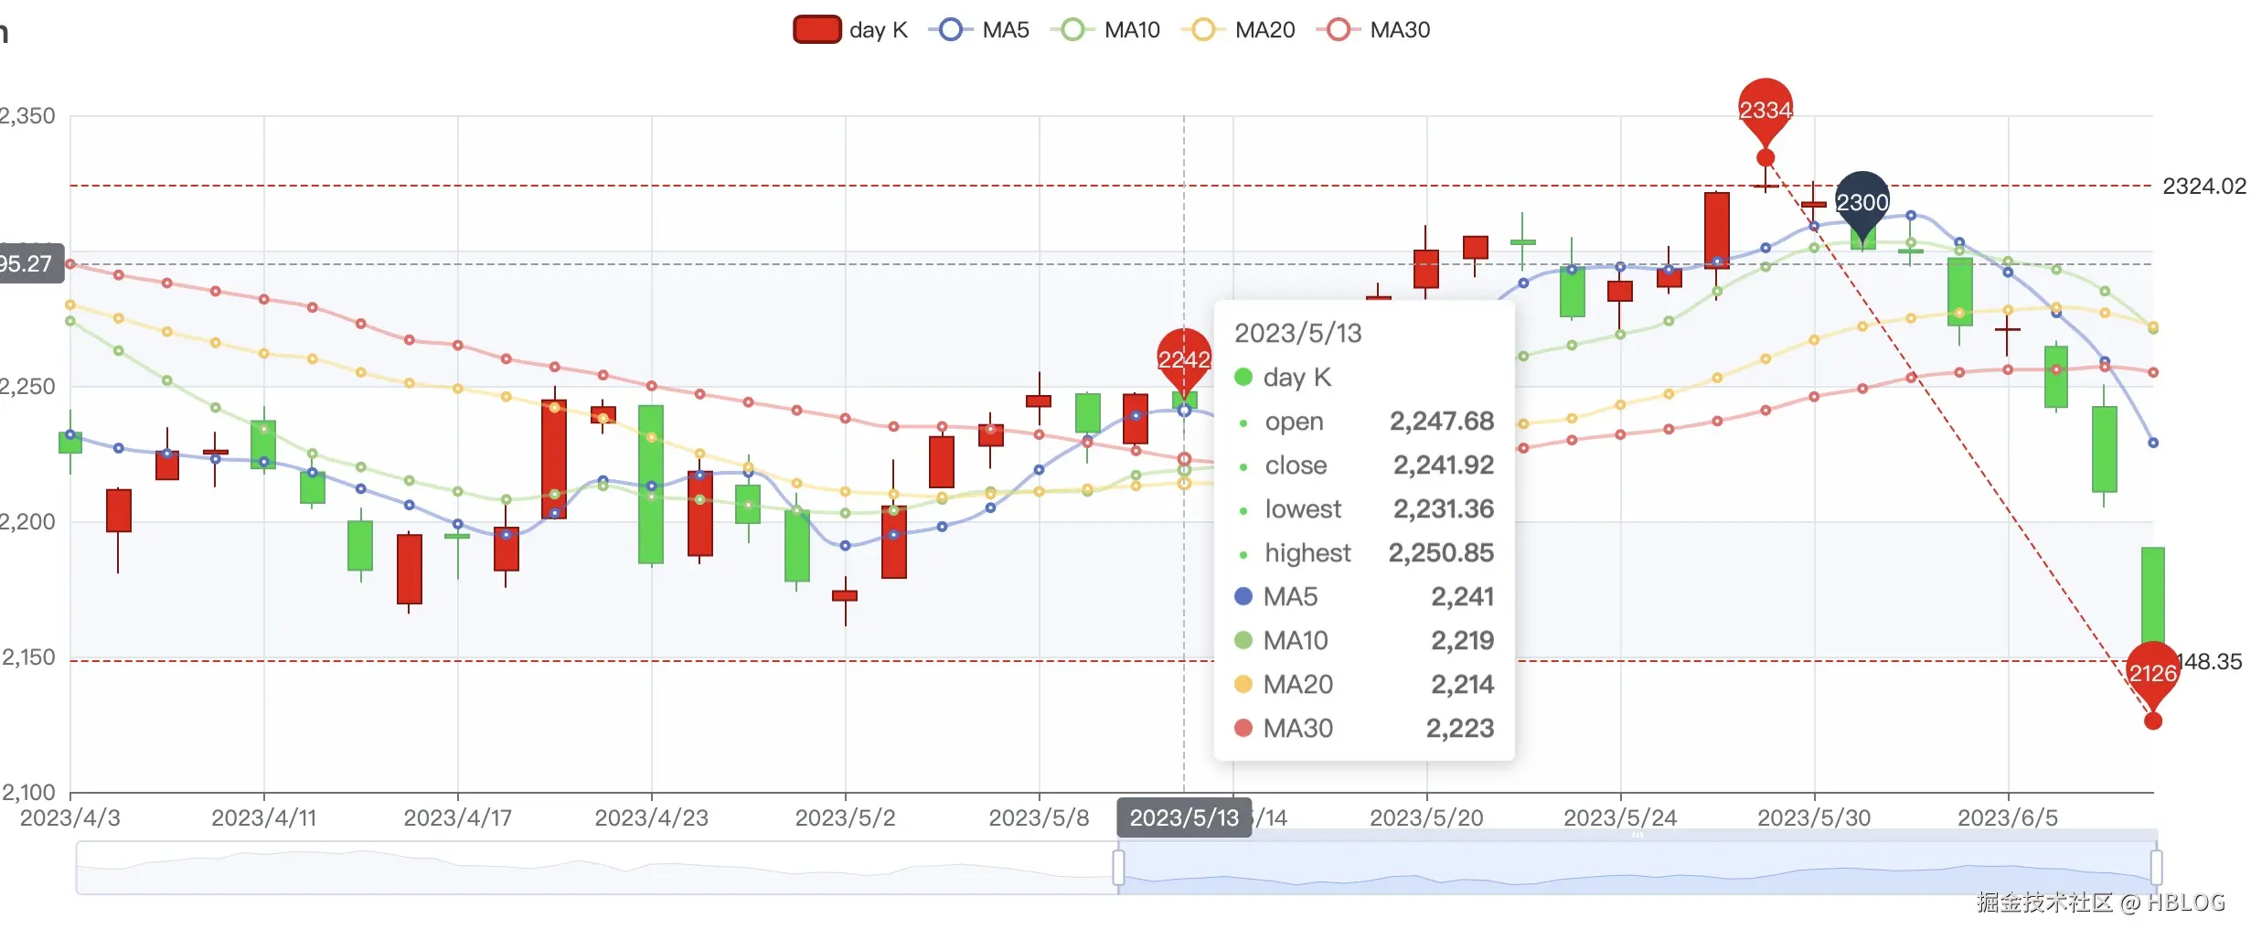
Task: Click the MA10 value 2,219 in the tooltip
Action: click(1463, 641)
